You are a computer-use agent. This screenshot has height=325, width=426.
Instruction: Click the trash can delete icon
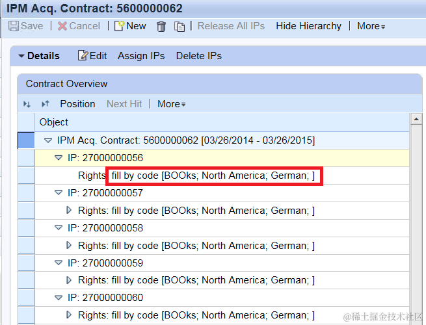[161, 27]
